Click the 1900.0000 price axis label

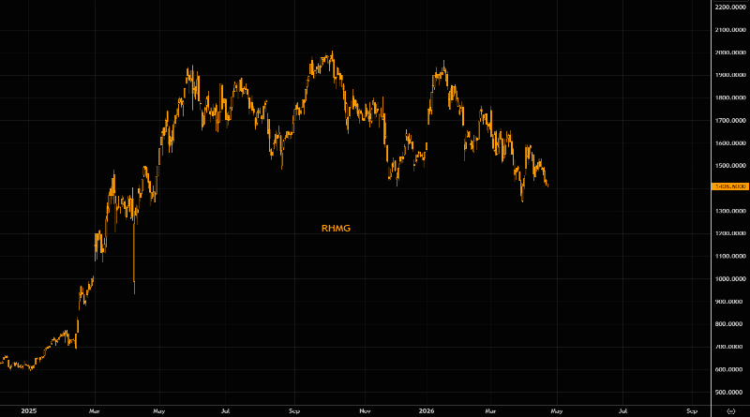click(729, 75)
